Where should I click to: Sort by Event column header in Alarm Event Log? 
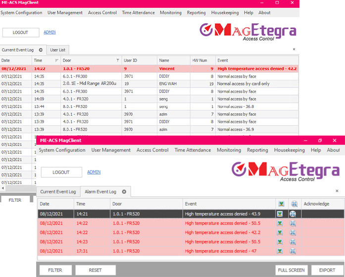pyautogui.click(x=229, y=204)
